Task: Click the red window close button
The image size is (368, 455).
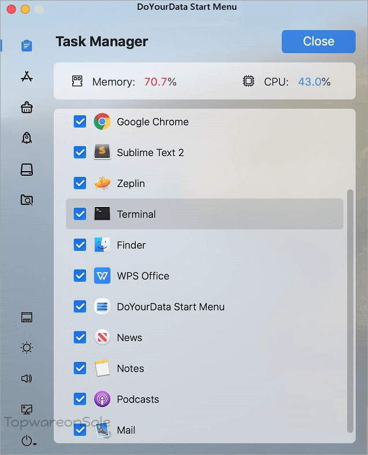Action: tap(12, 9)
